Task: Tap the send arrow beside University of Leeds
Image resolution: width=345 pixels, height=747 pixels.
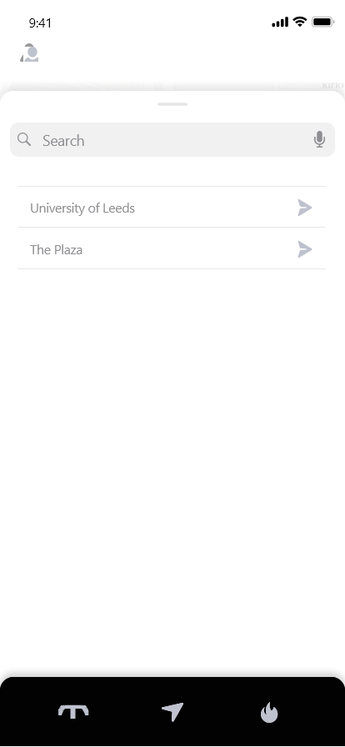Action: pos(305,208)
